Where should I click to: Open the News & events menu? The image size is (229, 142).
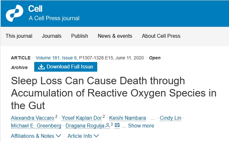point(115,36)
